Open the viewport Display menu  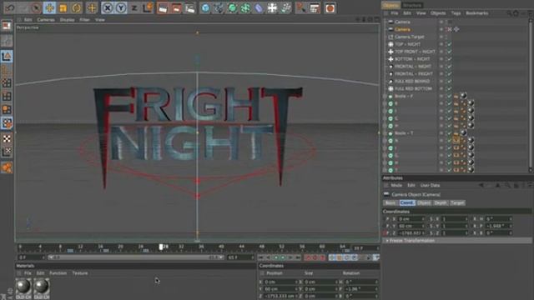tap(67, 20)
